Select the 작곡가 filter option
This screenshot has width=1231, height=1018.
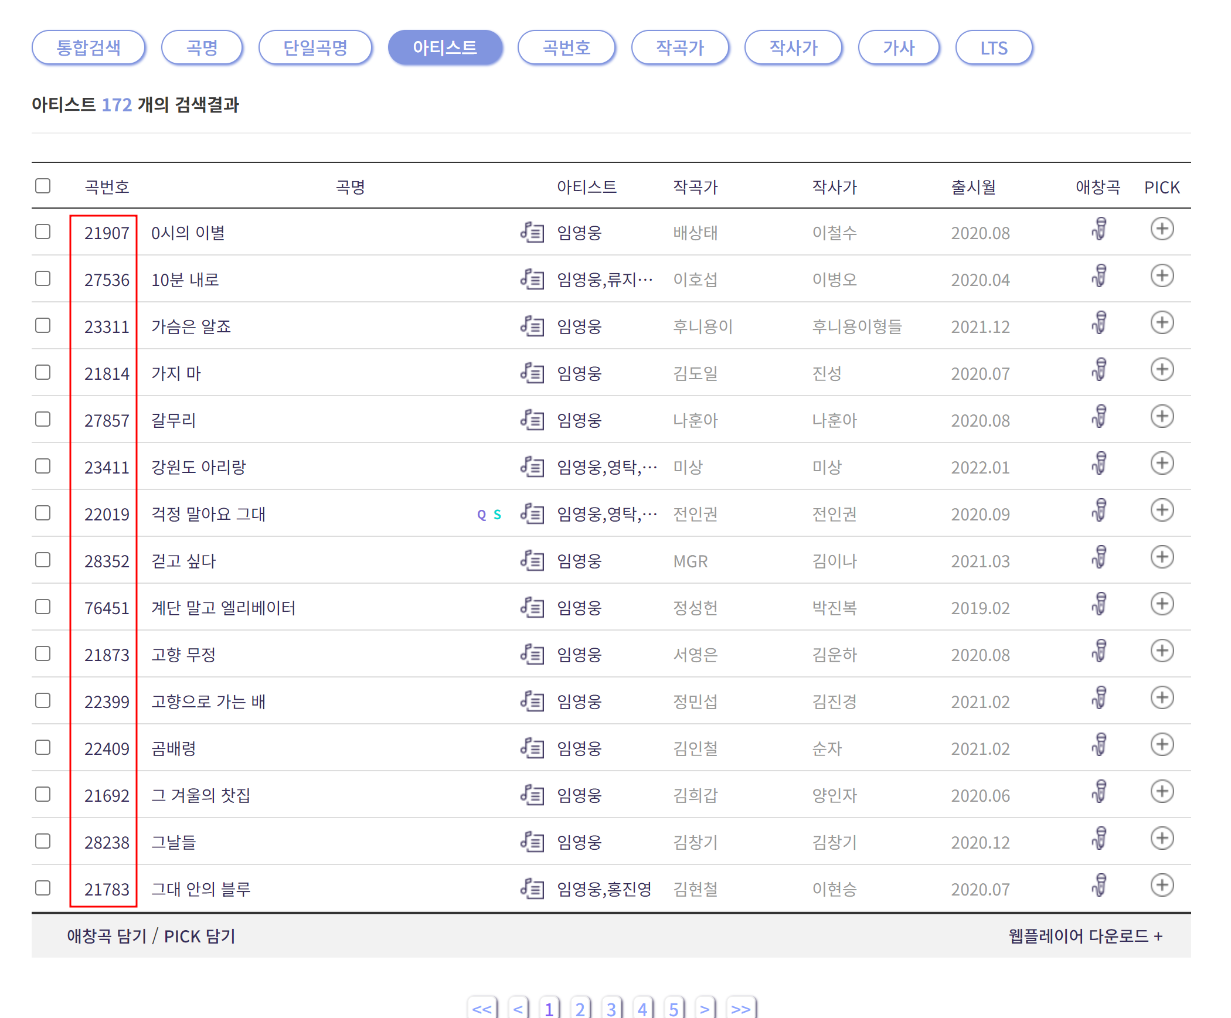tap(681, 48)
